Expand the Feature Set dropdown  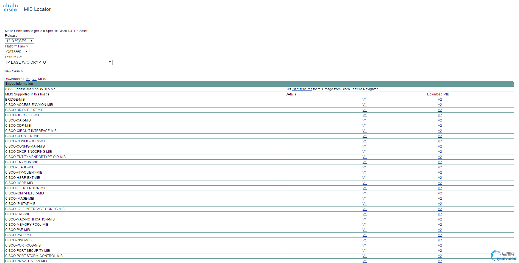[59, 62]
